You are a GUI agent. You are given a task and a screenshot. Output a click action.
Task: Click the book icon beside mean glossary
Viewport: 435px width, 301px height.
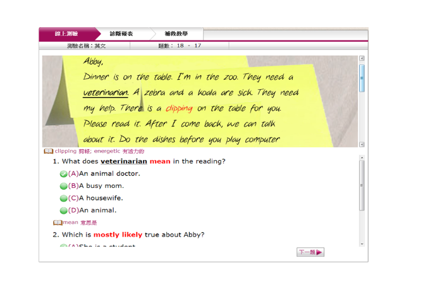58,223
